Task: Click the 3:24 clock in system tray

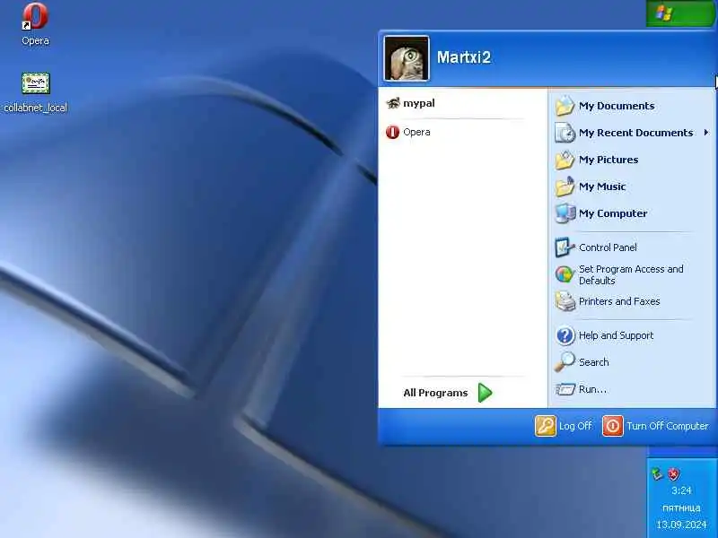Action: click(x=681, y=490)
